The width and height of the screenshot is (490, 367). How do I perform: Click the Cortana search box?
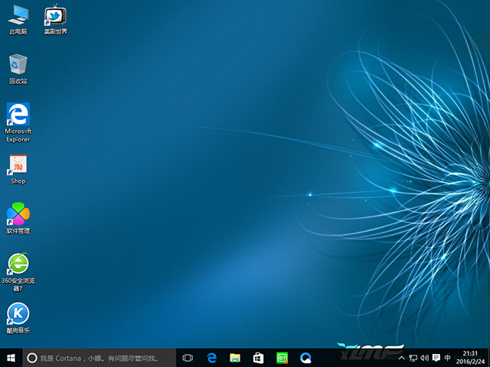coord(100,357)
